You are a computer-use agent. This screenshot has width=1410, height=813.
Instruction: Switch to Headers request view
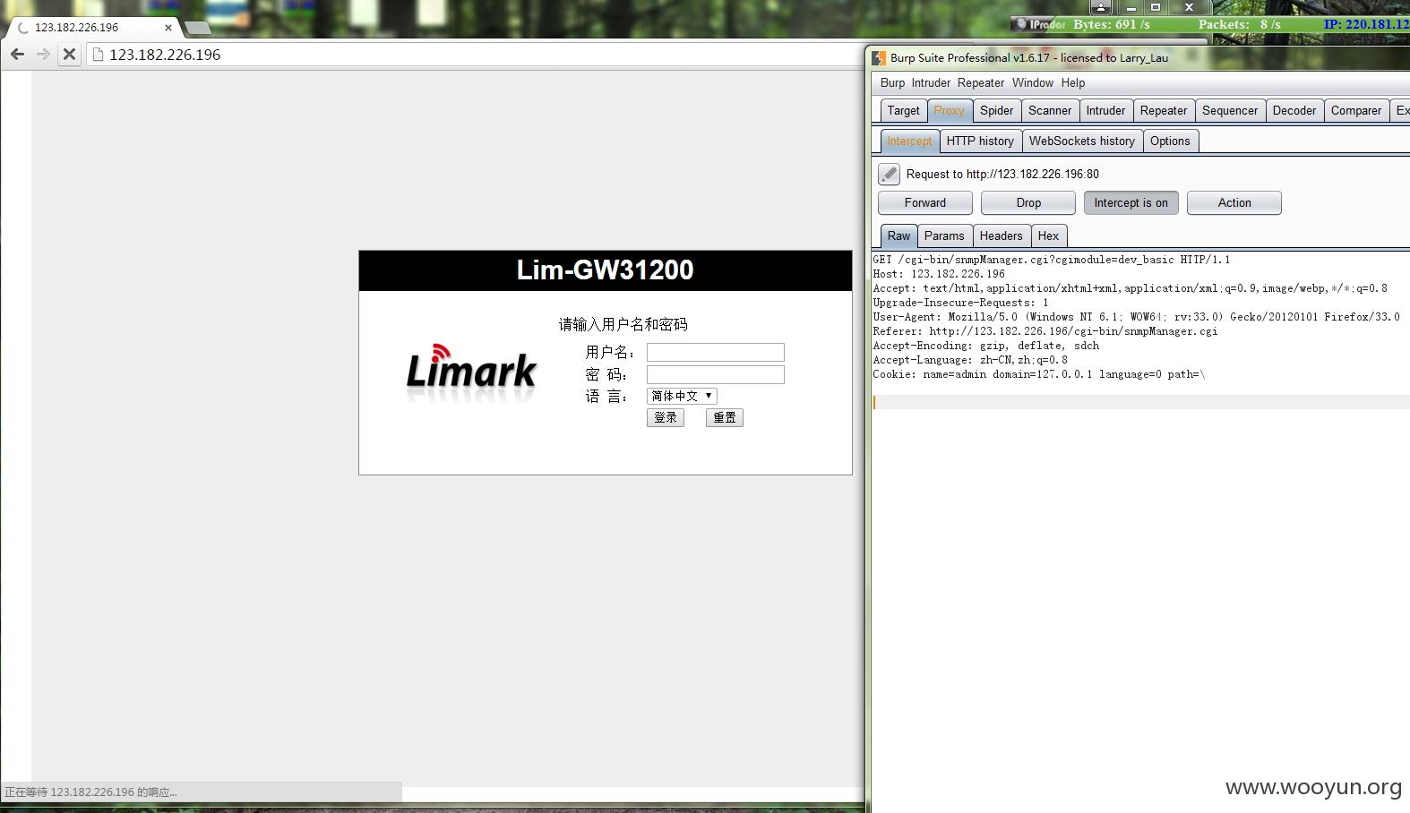1001,235
